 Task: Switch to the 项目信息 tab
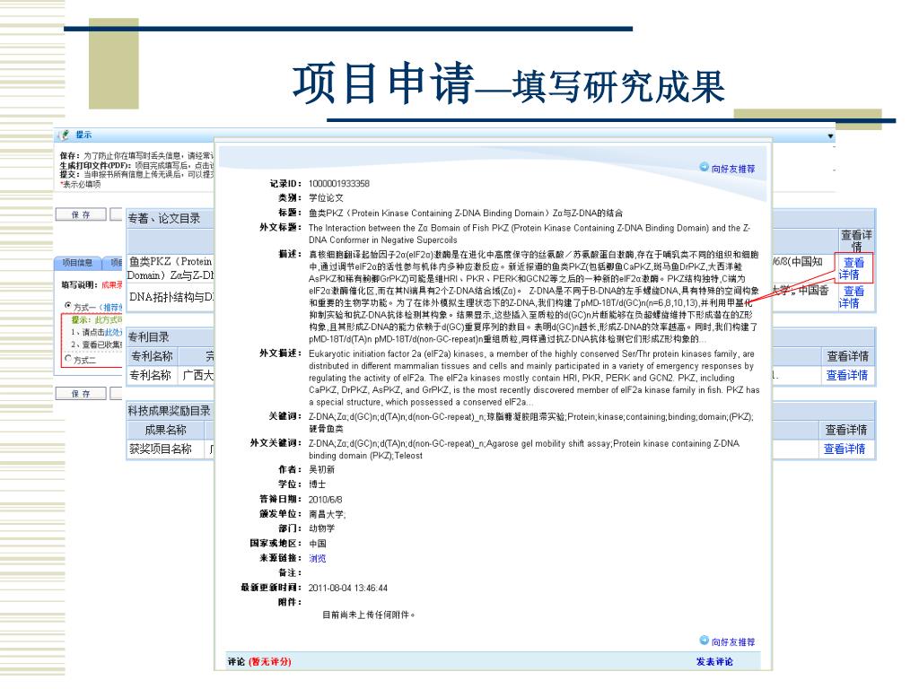(x=77, y=263)
